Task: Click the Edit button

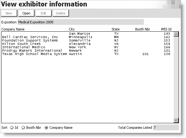Action: point(43,13)
